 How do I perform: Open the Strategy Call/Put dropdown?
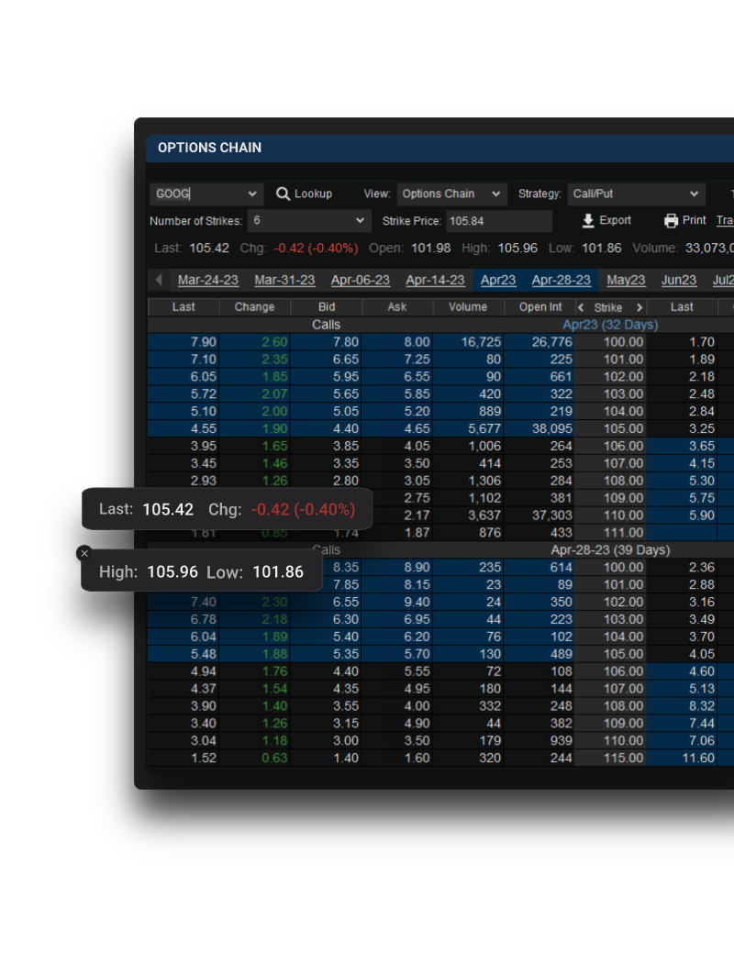coord(694,194)
